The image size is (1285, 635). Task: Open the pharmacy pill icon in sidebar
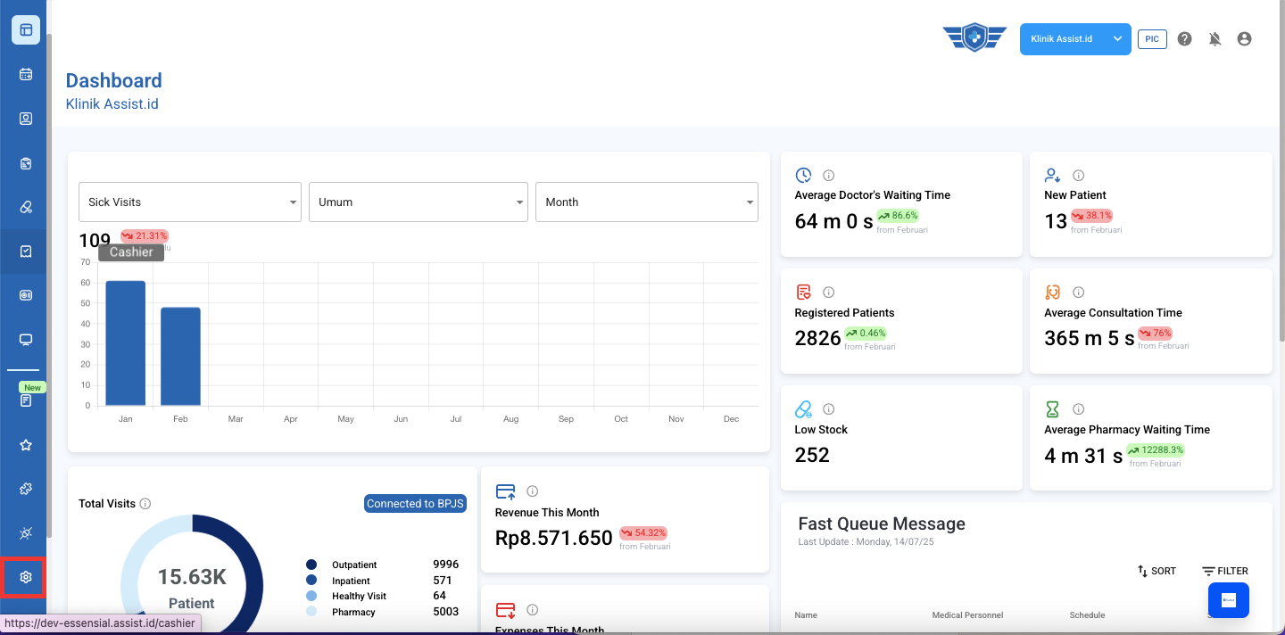(26, 207)
